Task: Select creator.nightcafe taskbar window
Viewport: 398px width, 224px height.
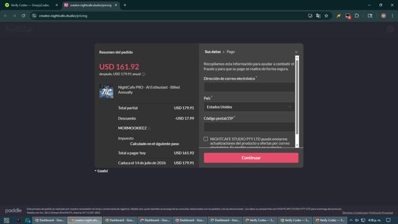Action: pyautogui.click(x=85, y=220)
